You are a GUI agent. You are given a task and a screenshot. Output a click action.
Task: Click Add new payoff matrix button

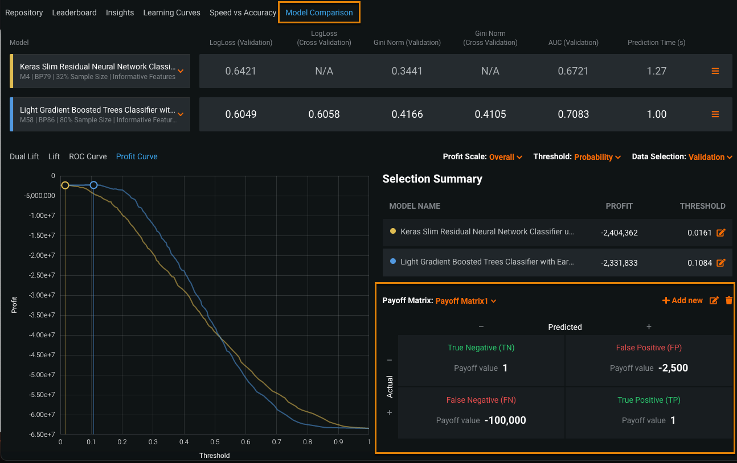pos(682,300)
